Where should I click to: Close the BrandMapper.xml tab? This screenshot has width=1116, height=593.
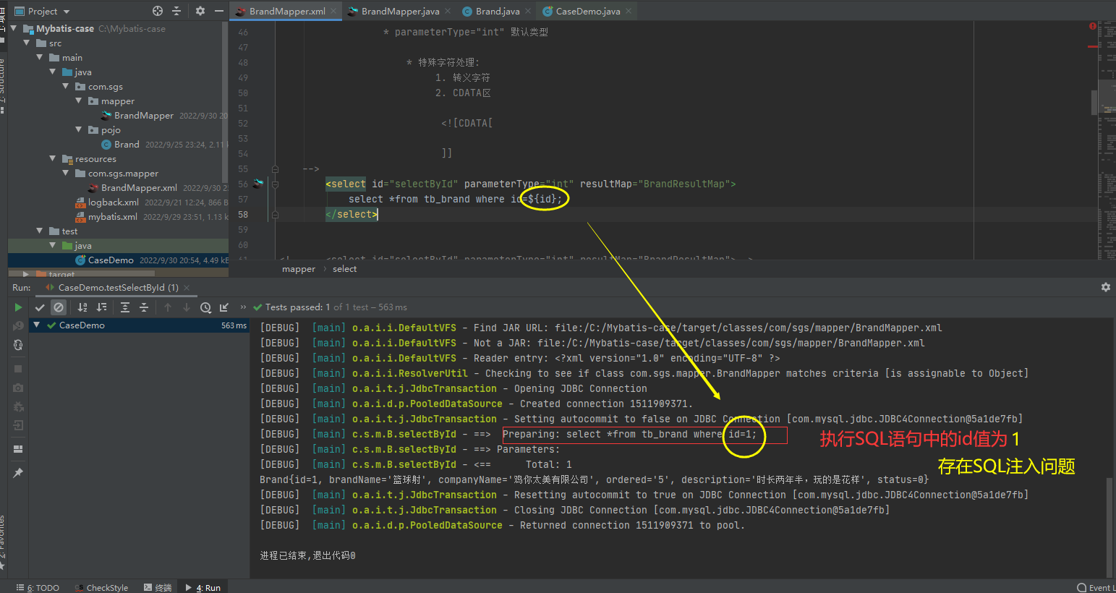[x=333, y=11]
